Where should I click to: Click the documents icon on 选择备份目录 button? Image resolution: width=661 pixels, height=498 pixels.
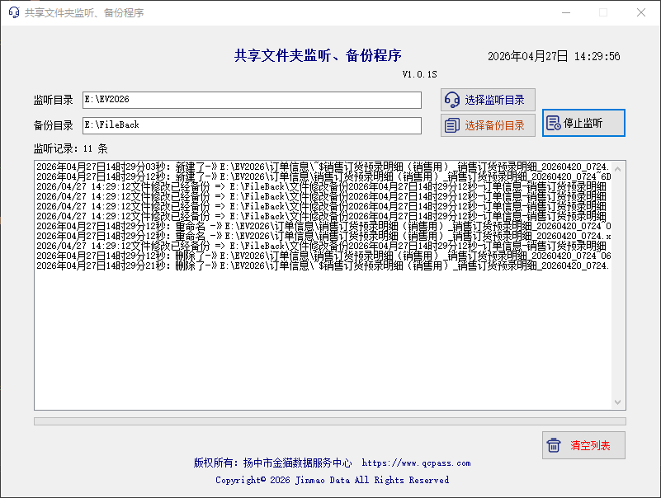tap(453, 125)
